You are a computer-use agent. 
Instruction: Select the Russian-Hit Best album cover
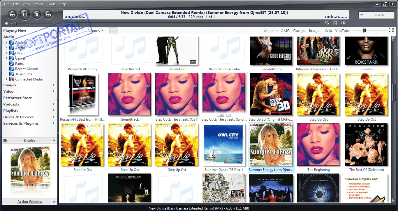point(83,94)
